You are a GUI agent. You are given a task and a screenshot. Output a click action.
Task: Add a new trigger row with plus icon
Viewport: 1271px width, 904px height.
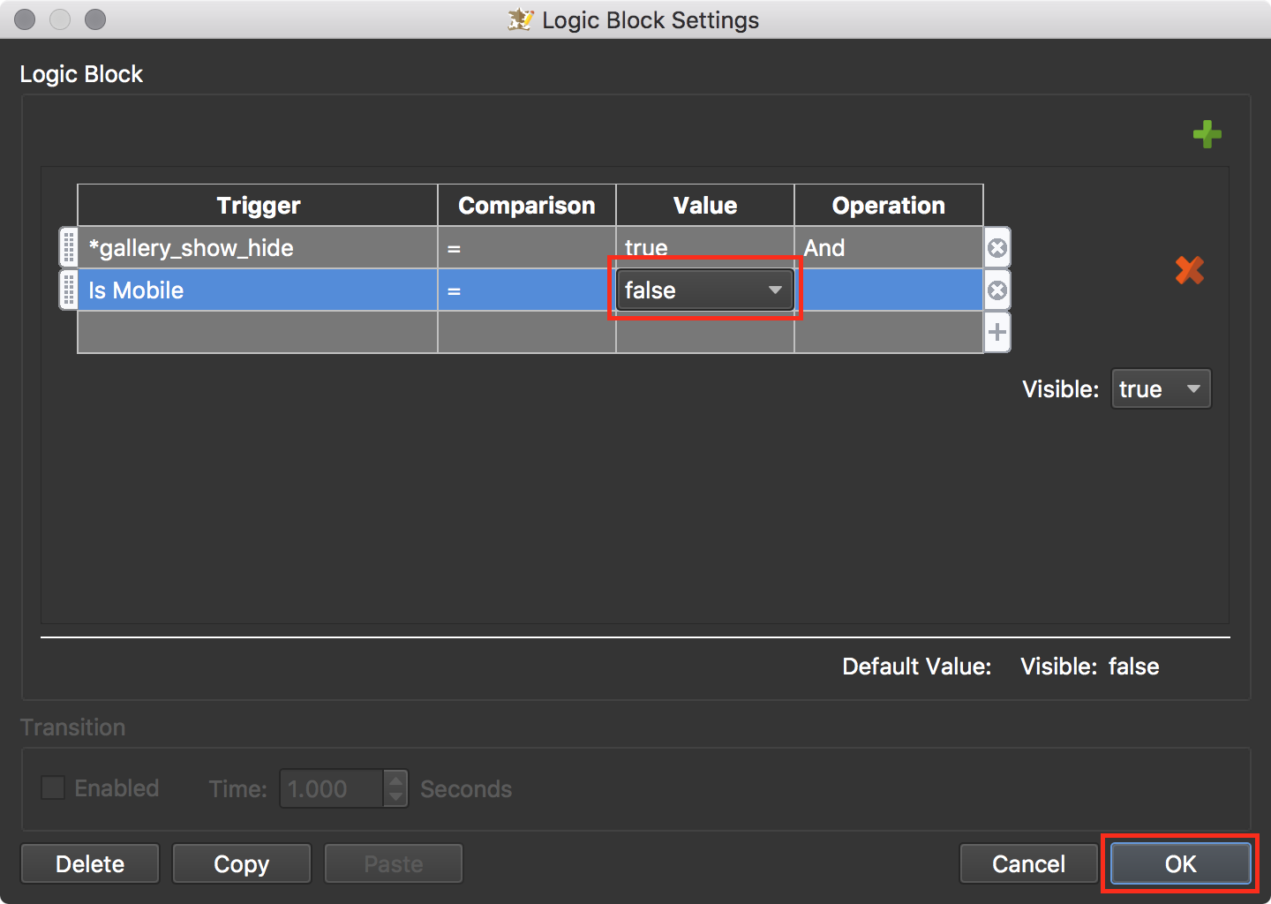pos(997,333)
